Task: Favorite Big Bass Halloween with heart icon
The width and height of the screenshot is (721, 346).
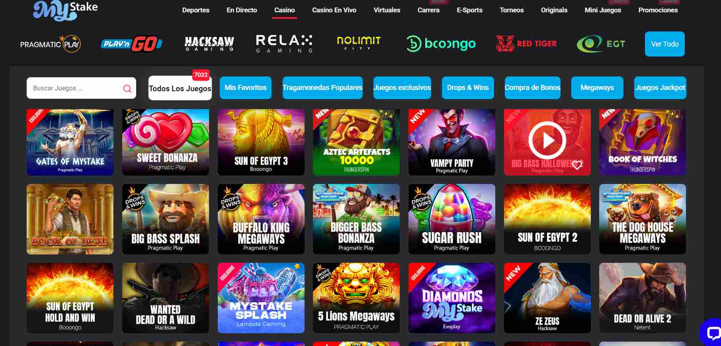Action: (x=577, y=165)
